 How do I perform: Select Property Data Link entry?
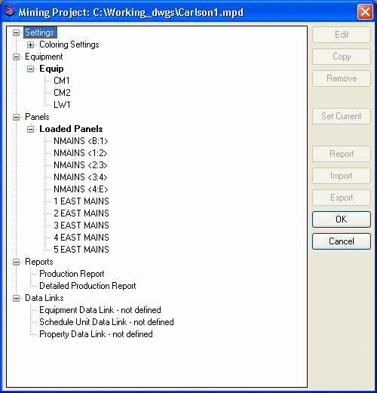[96, 334]
